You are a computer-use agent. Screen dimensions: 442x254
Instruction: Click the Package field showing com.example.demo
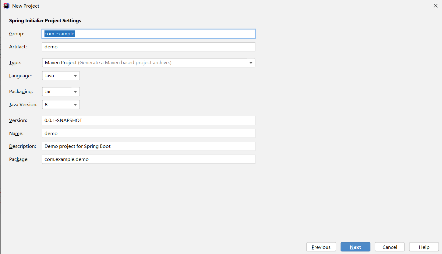click(148, 159)
